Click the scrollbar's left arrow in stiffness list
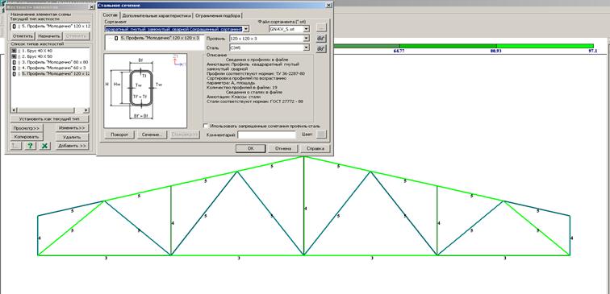 (14, 110)
